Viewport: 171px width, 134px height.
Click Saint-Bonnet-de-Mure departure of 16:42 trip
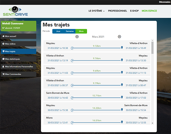[x=58, y=93]
